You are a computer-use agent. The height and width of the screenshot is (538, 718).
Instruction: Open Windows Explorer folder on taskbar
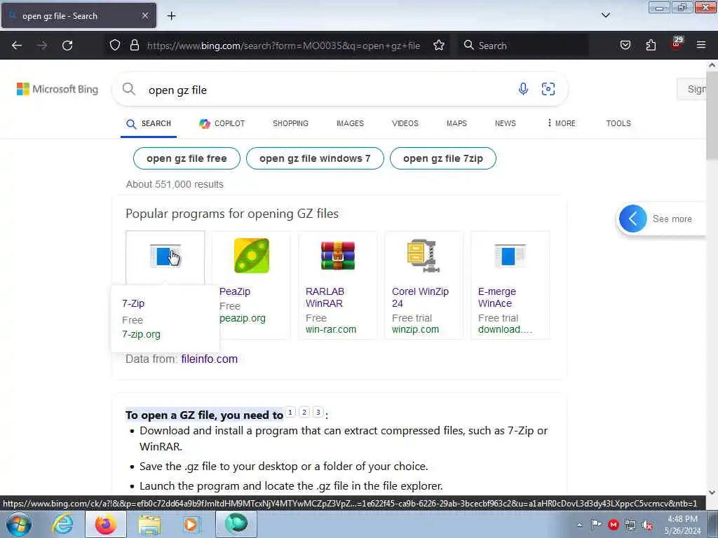[149, 524]
